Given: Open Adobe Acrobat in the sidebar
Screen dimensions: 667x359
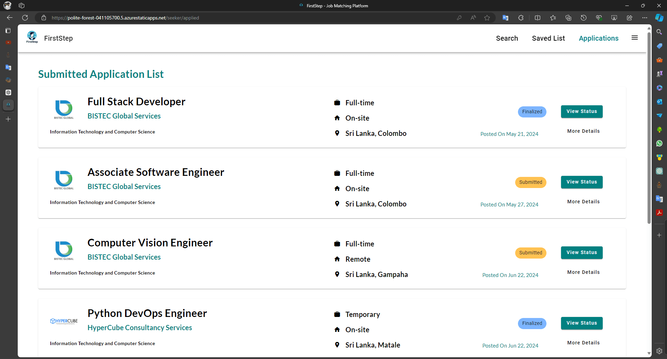Looking at the screenshot, I should pyautogui.click(x=660, y=213).
